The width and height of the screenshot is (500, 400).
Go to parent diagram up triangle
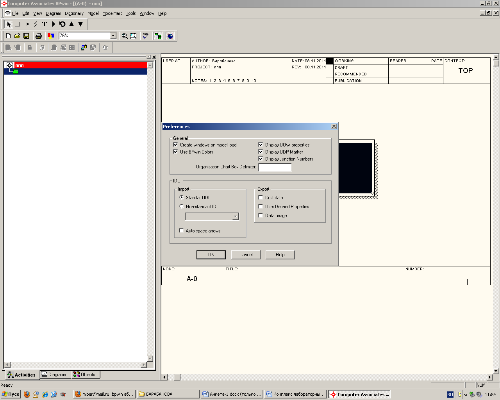71,24
